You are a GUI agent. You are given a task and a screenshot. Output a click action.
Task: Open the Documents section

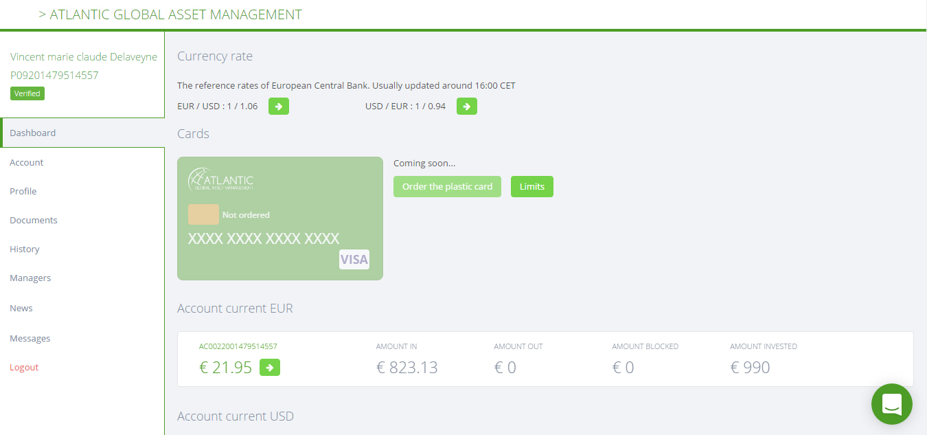(x=34, y=220)
